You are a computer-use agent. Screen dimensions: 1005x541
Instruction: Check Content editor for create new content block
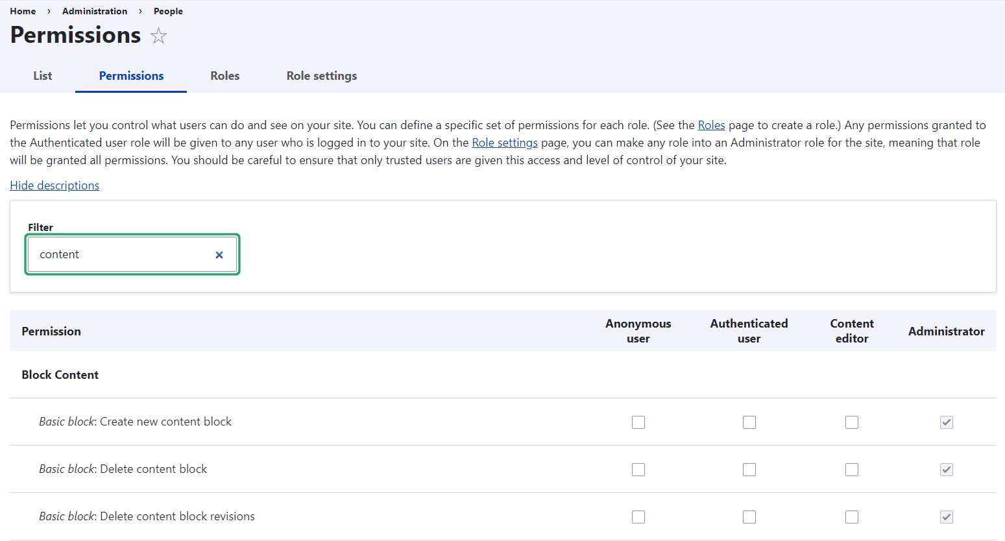(852, 422)
